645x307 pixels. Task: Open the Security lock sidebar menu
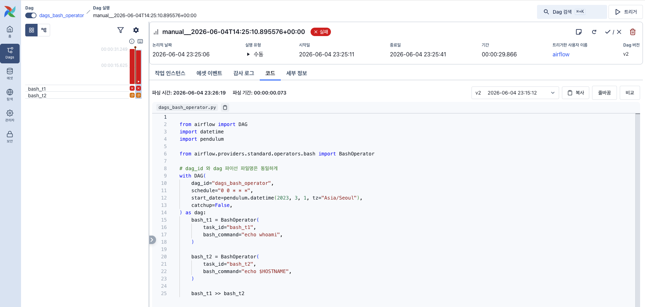click(x=10, y=137)
